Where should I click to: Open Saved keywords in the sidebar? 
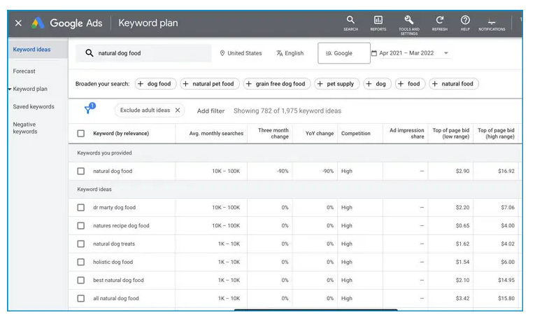[33, 107]
